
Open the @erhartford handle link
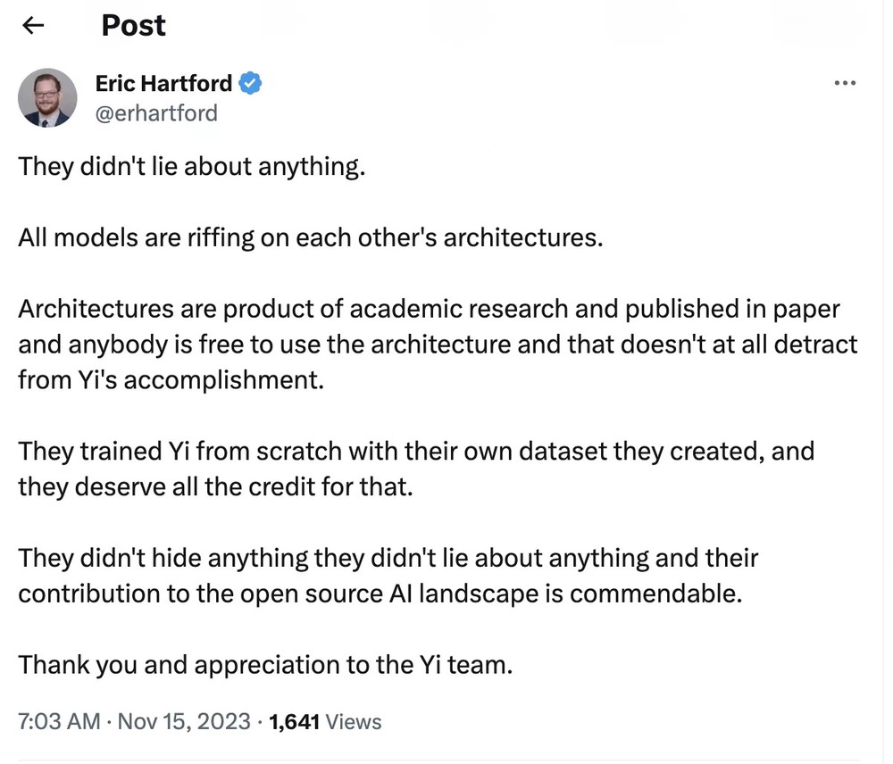[x=156, y=113]
